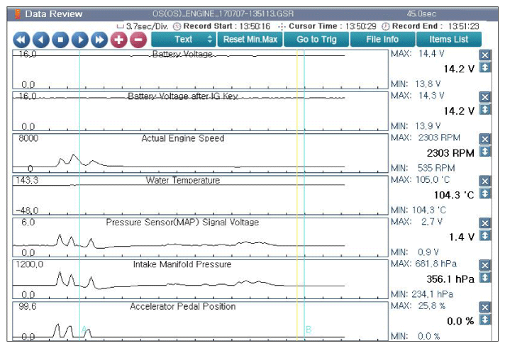The width and height of the screenshot is (505, 348).
Task: Remove the Actual Engine Speed graph
Action: point(484,139)
